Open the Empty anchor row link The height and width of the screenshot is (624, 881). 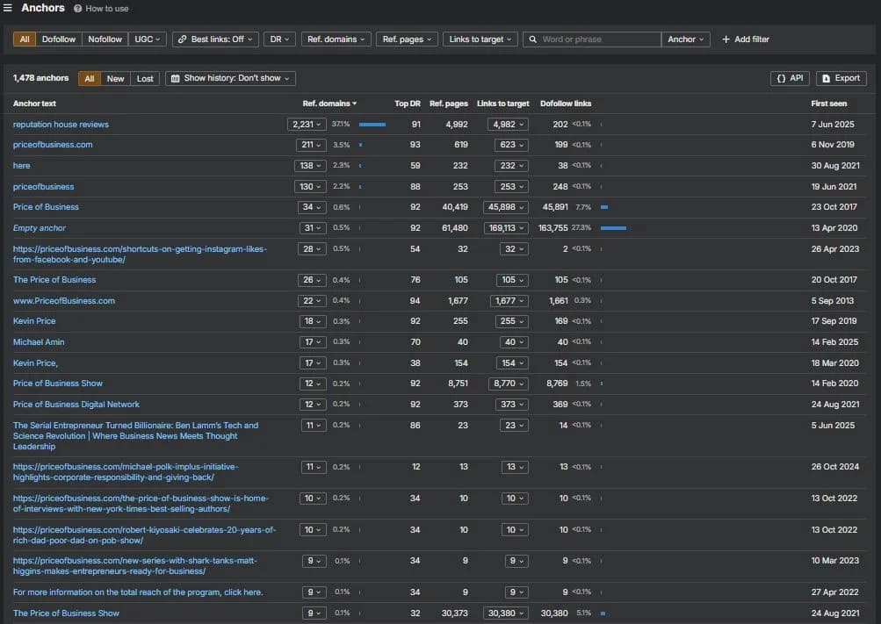pyautogui.click(x=40, y=228)
